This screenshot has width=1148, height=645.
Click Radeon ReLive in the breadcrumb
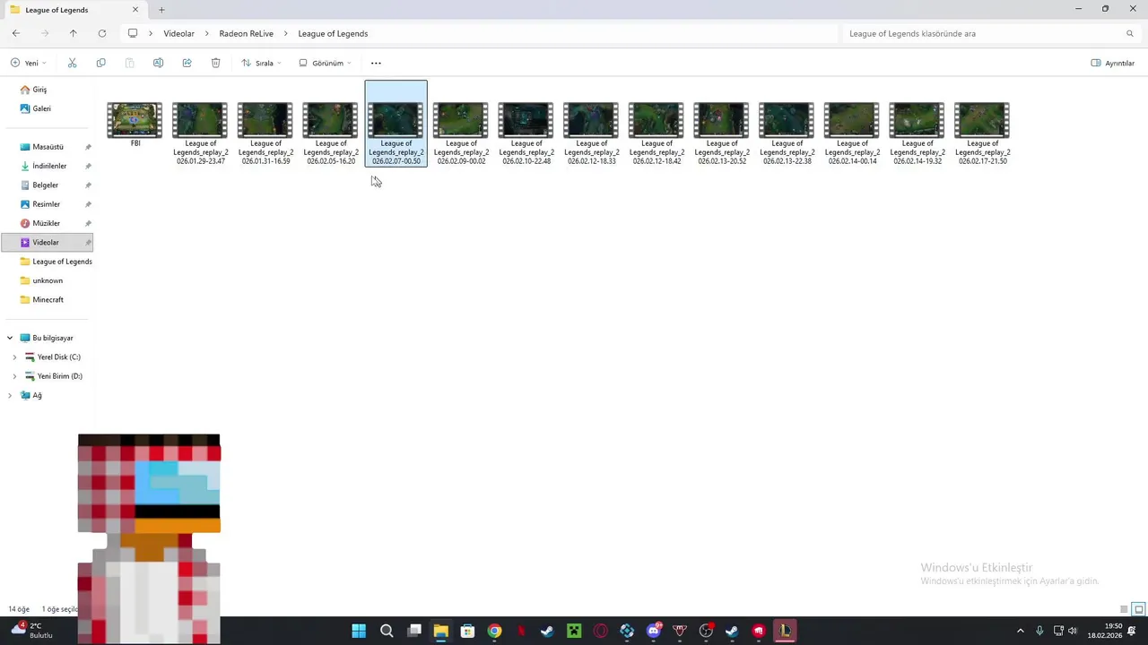coord(246,33)
